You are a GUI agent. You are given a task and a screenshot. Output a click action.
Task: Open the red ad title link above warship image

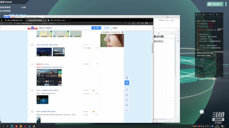pos(43,64)
